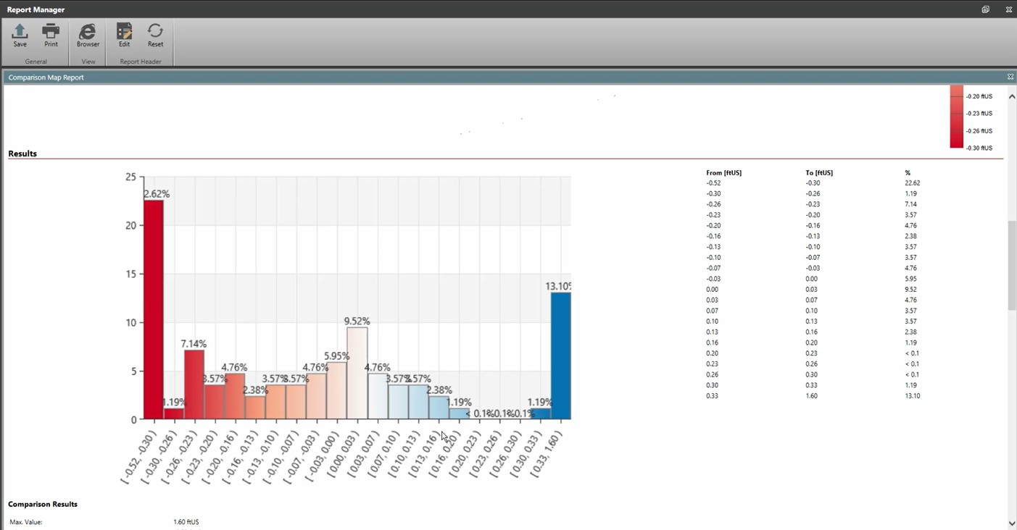Select the 9.52% bar in the histogram
The width and height of the screenshot is (1017, 530).
point(357,373)
